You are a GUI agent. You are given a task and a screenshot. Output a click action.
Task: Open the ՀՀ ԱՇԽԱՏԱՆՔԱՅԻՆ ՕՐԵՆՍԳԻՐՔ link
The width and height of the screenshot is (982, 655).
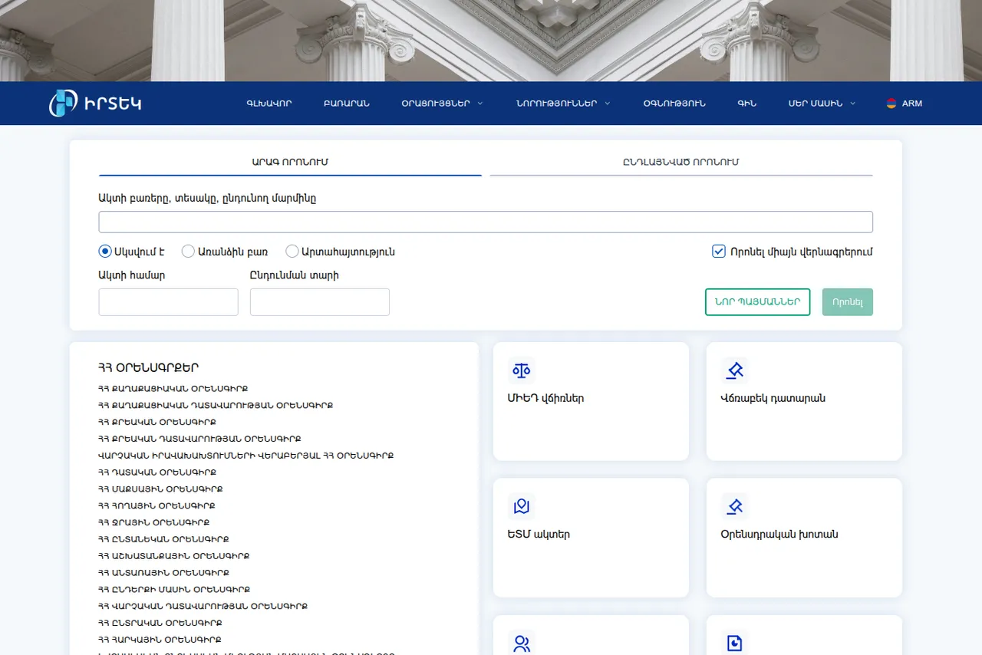pyautogui.click(x=174, y=556)
